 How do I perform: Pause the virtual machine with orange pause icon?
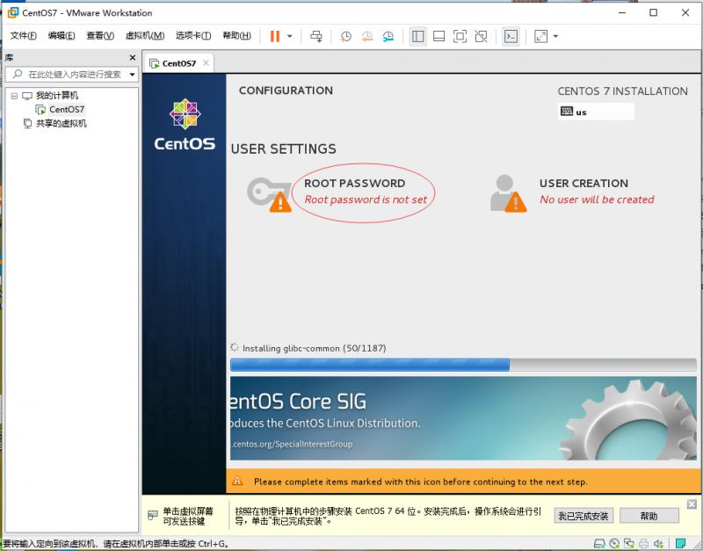coord(275,36)
